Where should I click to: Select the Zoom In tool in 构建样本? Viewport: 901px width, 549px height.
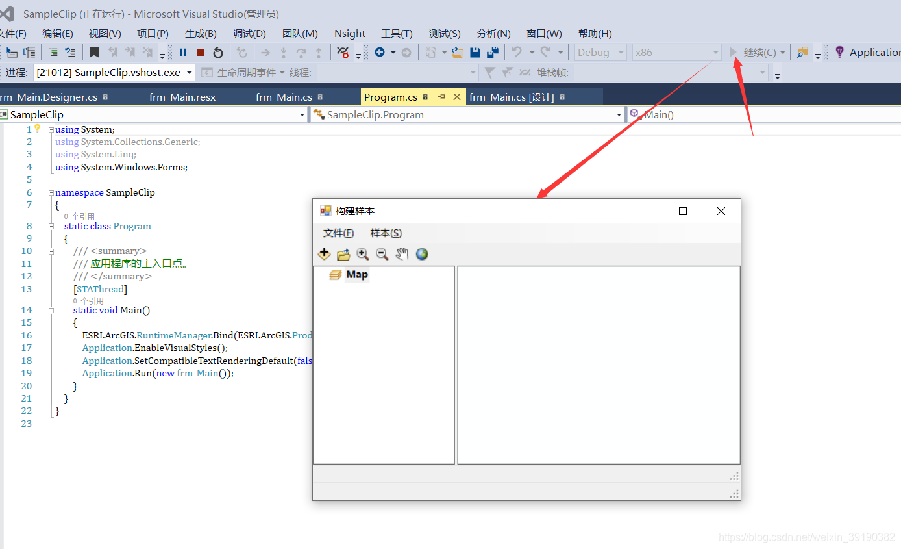pos(363,254)
